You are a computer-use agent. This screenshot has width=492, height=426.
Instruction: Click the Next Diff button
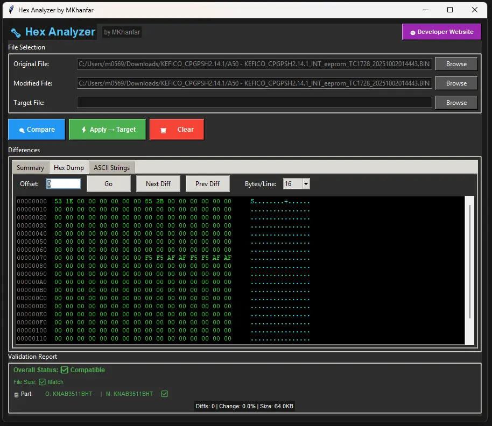pyautogui.click(x=158, y=183)
